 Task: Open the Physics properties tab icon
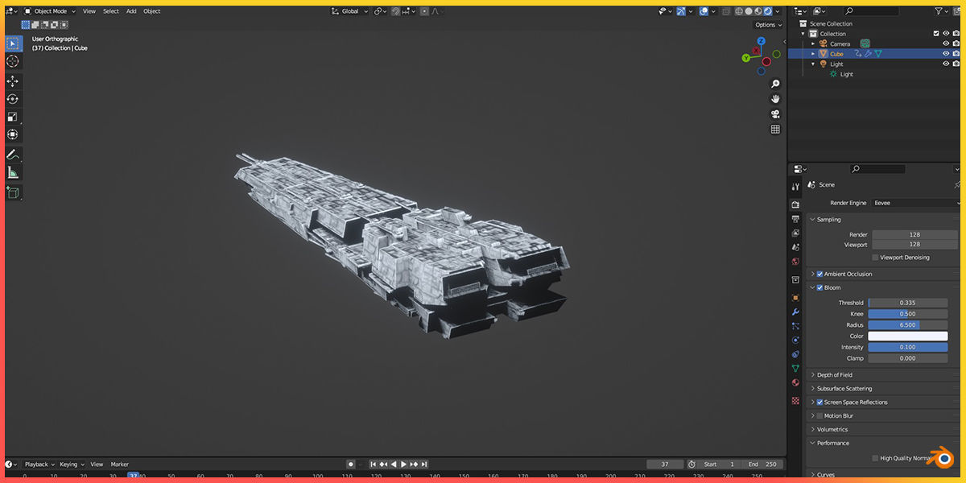(796, 340)
